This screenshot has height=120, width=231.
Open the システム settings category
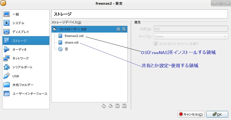[x=26, y=23]
